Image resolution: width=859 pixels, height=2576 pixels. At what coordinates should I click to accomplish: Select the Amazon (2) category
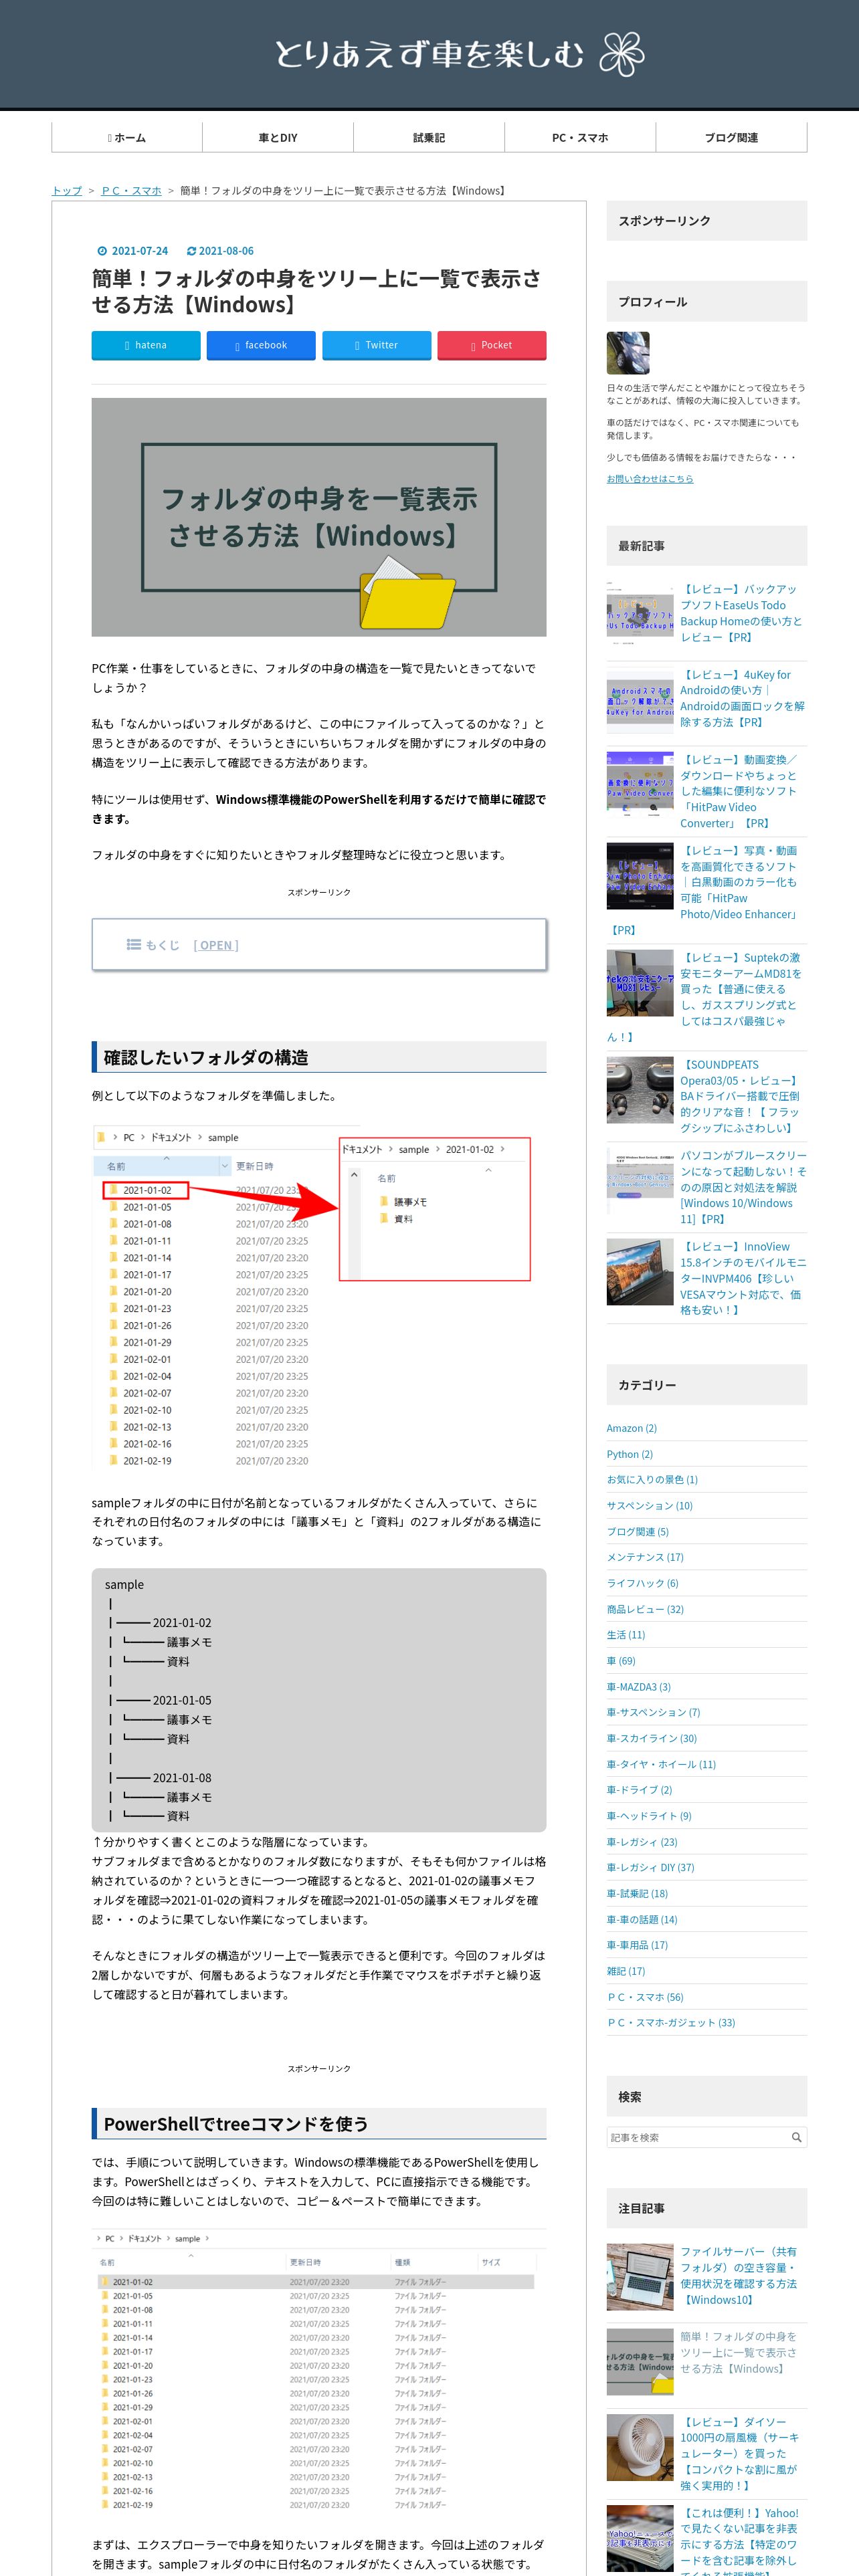click(631, 1428)
